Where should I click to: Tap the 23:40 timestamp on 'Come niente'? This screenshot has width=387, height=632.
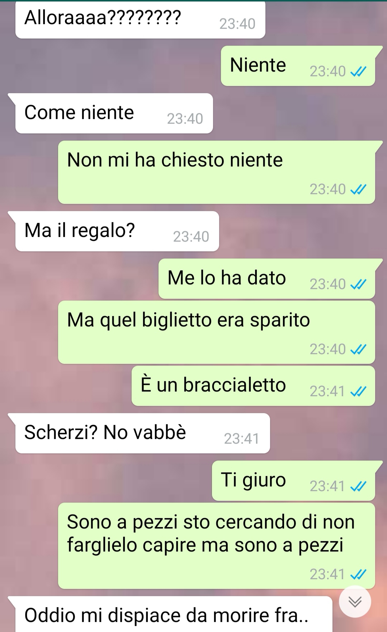[x=185, y=119]
